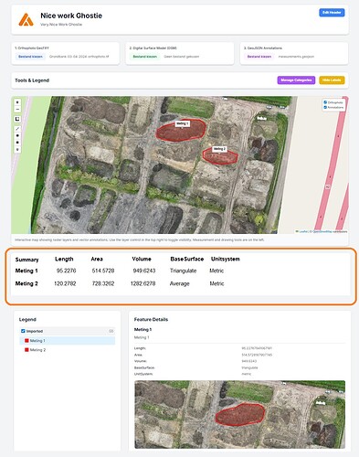
Task: Click the Unitsystem column header
Action: click(226, 259)
